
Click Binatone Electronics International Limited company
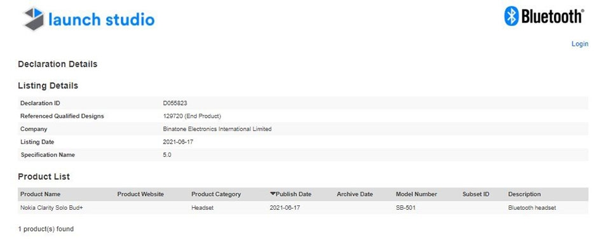(217, 129)
